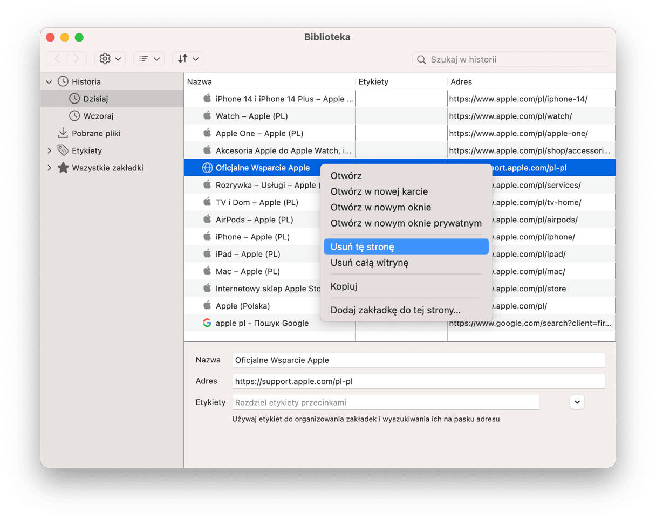Select the Wczoraj history clock item
Screen dimensions: 656x521
coord(98,116)
